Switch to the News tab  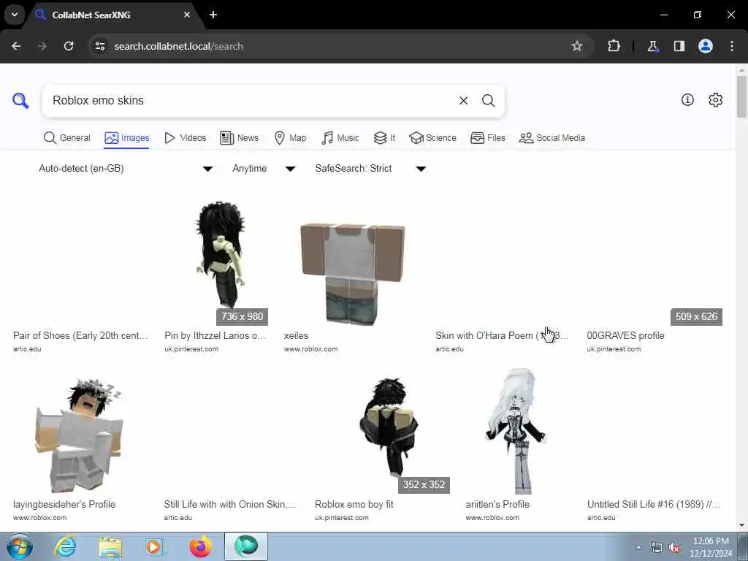(239, 138)
